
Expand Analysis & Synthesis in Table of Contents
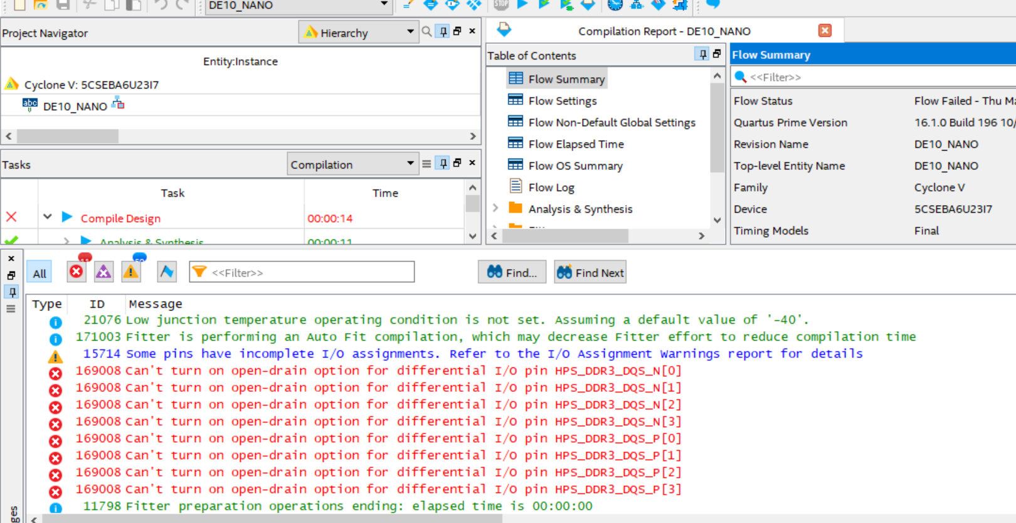495,208
